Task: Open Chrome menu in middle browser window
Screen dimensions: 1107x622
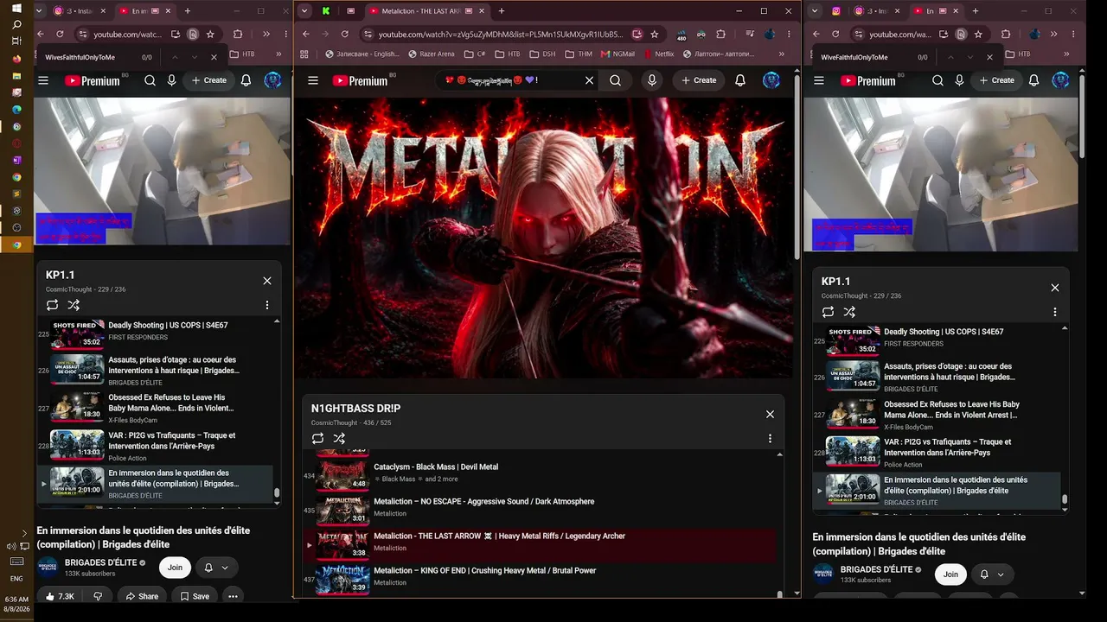Action: pyautogui.click(x=789, y=35)
